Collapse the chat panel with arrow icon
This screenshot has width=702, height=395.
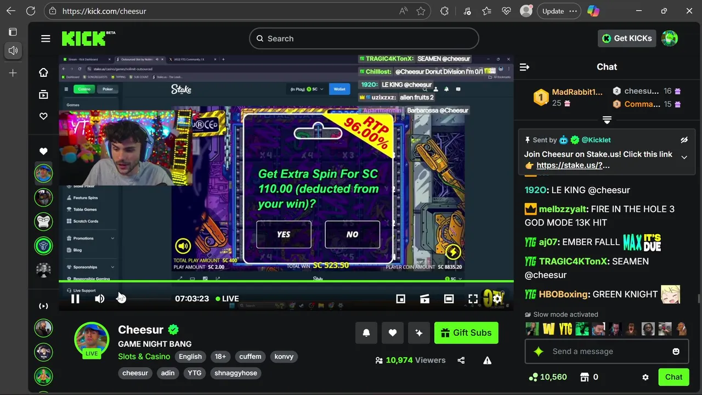tap(524, 67)
